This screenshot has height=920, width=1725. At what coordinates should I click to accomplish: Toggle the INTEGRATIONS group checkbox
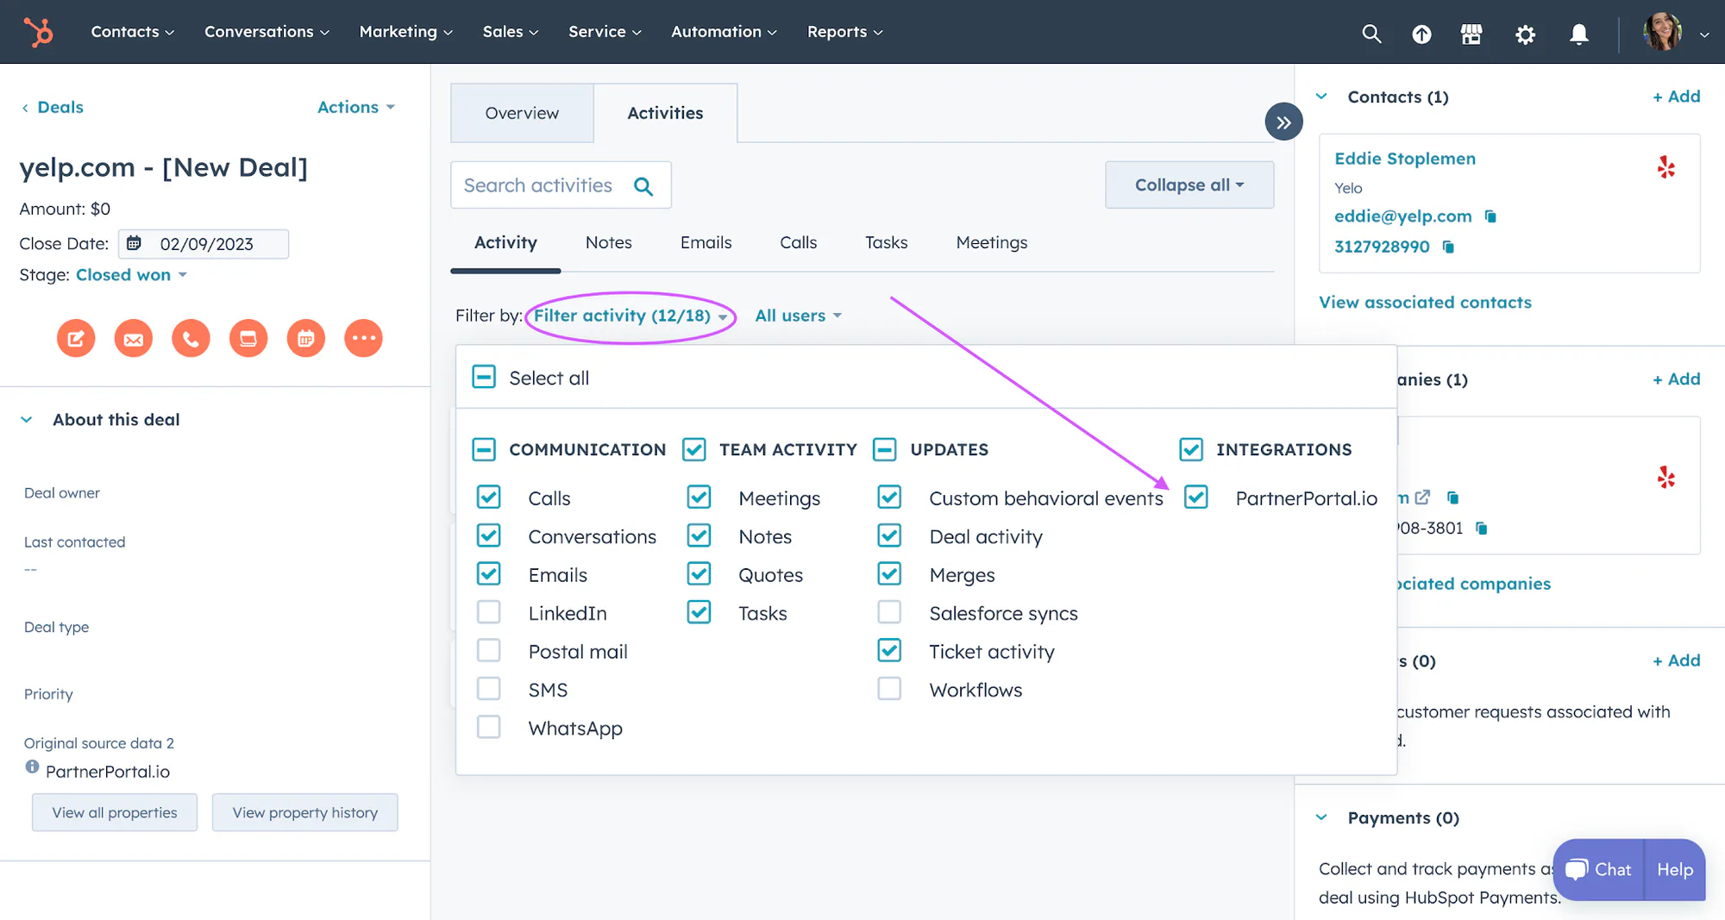click(1191, 449)
